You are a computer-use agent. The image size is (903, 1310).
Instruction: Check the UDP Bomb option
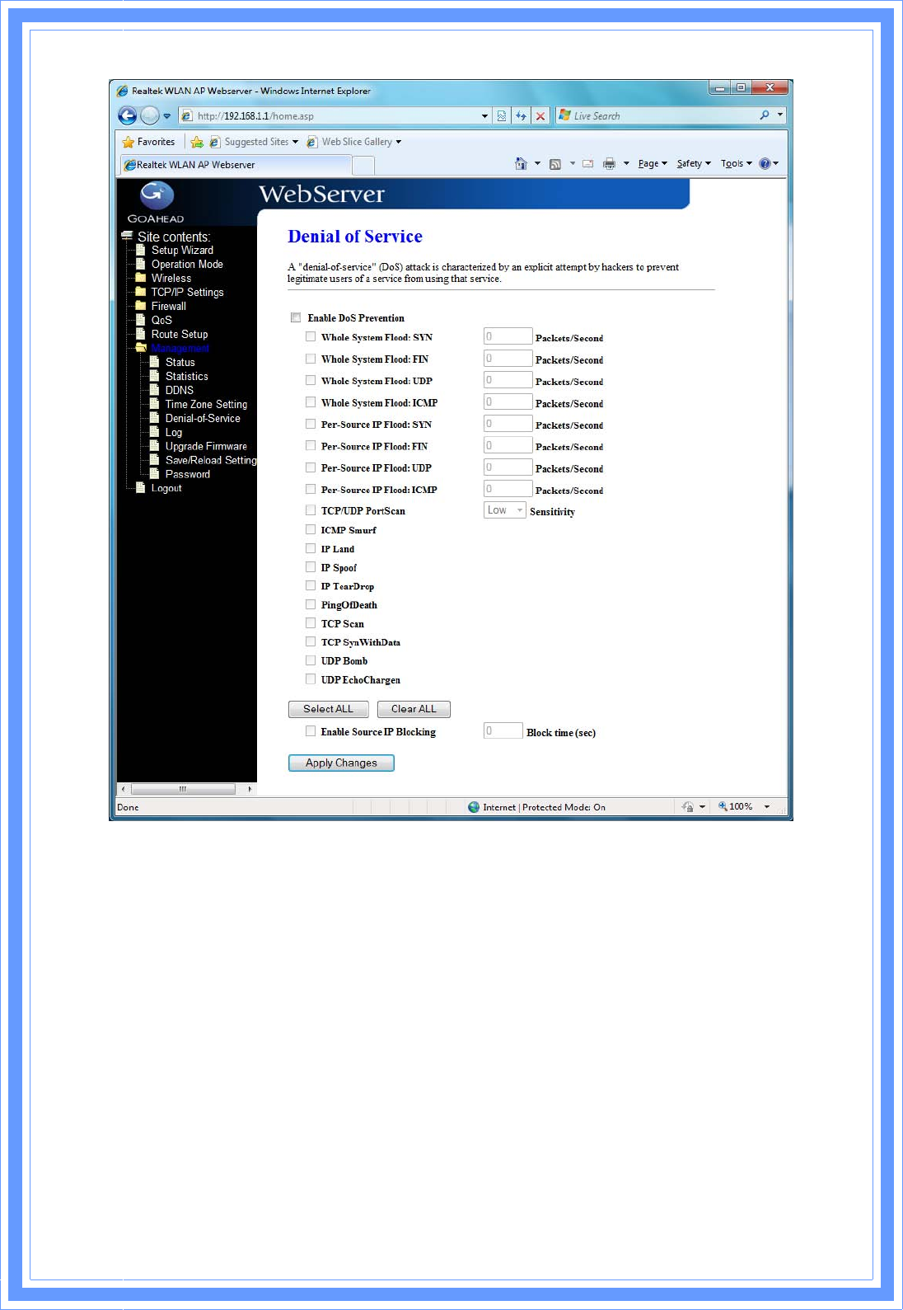click(x=311, y=660)
